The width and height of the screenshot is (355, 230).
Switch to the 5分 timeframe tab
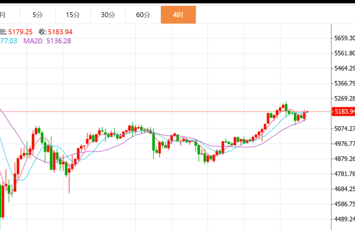tap(38, 15)
